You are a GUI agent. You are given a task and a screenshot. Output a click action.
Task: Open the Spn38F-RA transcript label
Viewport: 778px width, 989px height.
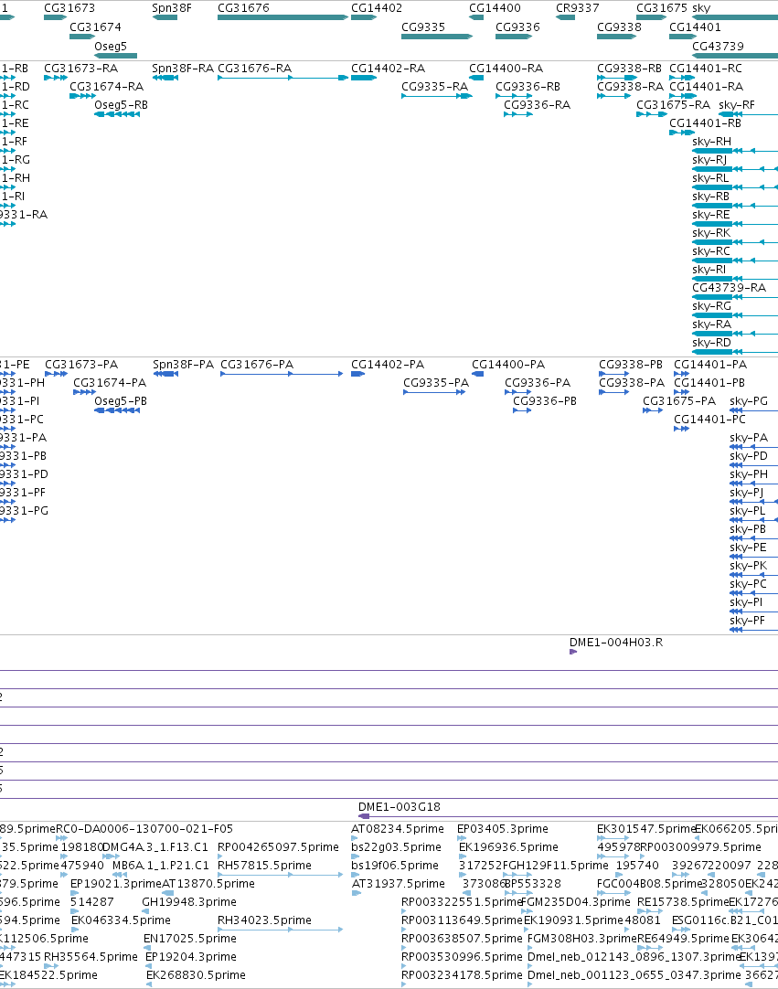tap(183, 69)
